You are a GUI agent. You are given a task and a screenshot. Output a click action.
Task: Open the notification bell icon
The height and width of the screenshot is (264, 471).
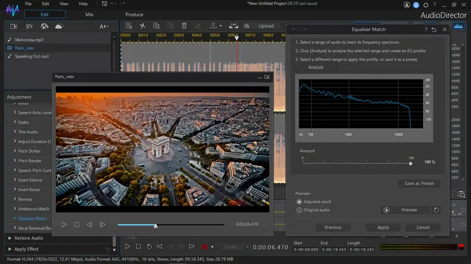pyautogui.click(x=416, y=4)
